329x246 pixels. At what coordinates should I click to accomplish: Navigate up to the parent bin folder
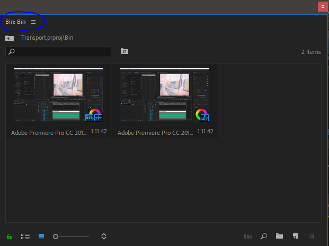[10, 38]
